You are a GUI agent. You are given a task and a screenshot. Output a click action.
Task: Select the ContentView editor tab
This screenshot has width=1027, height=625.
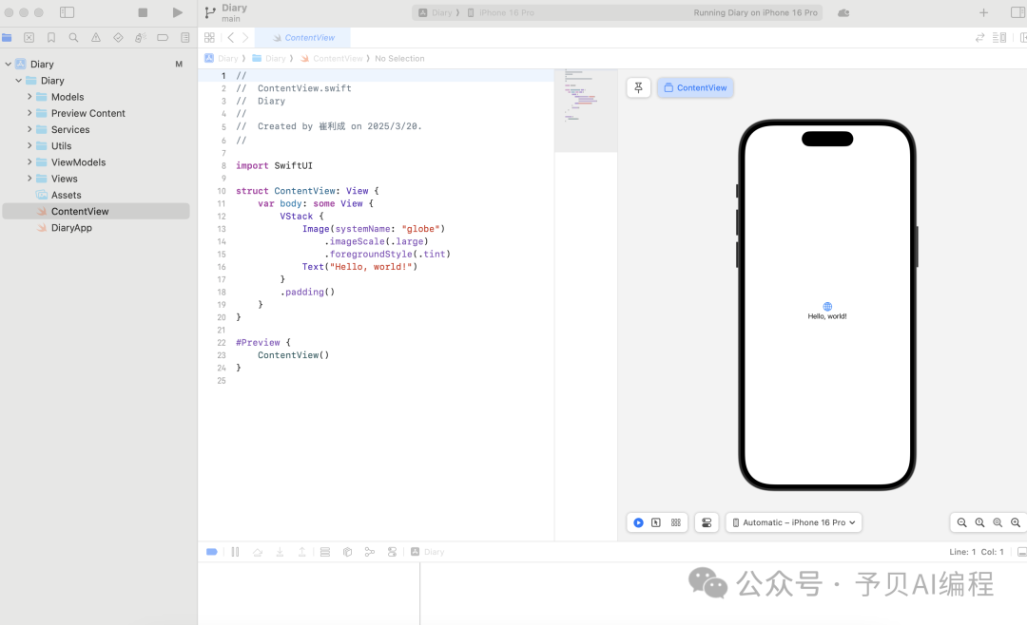(303, 38)
